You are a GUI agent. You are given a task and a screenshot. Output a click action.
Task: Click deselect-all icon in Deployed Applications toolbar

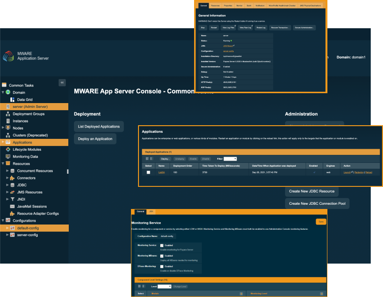[x=151, y=159]
